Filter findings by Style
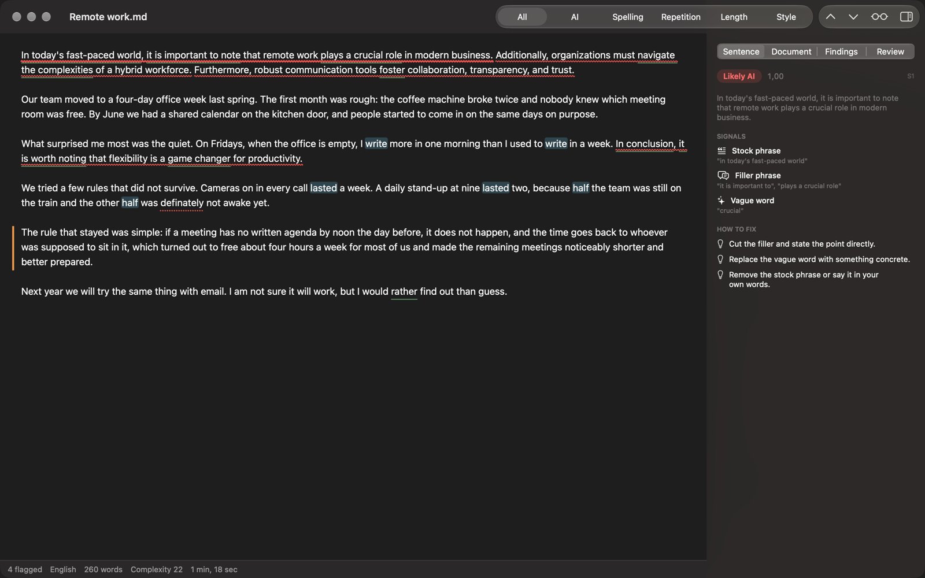 (x=786, y=17)
